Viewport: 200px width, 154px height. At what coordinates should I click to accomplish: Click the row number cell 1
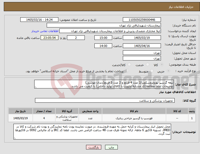(x=192, y=118)
